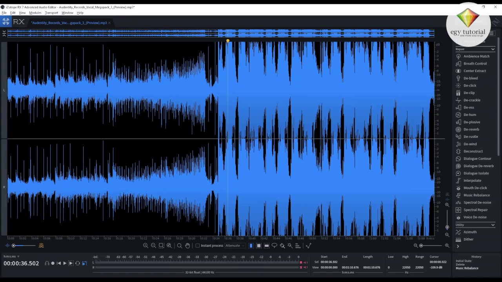Open the Center Extract module
The image size is (502, 282).
click(x=471, y=71)
